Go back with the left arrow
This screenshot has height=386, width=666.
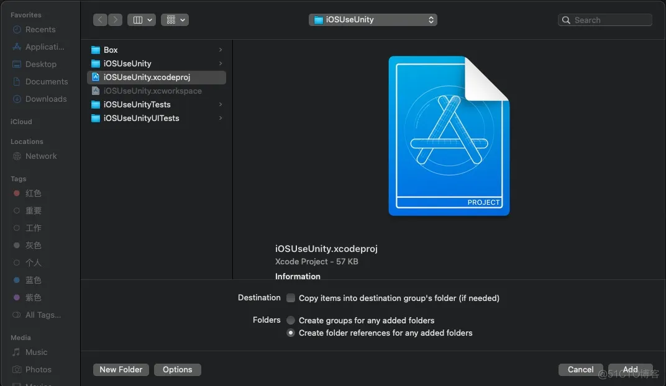point(100,20)
